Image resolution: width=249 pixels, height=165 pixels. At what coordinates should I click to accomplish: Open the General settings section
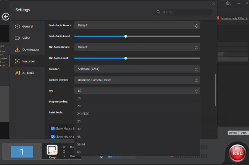[x=27, y=27]
